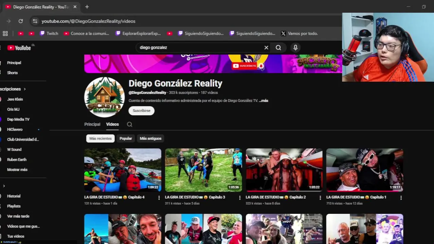This screenshot has width=434, height=244.
Task: Open Cris MJ subscription channel
Action: [x=13, y=109]
